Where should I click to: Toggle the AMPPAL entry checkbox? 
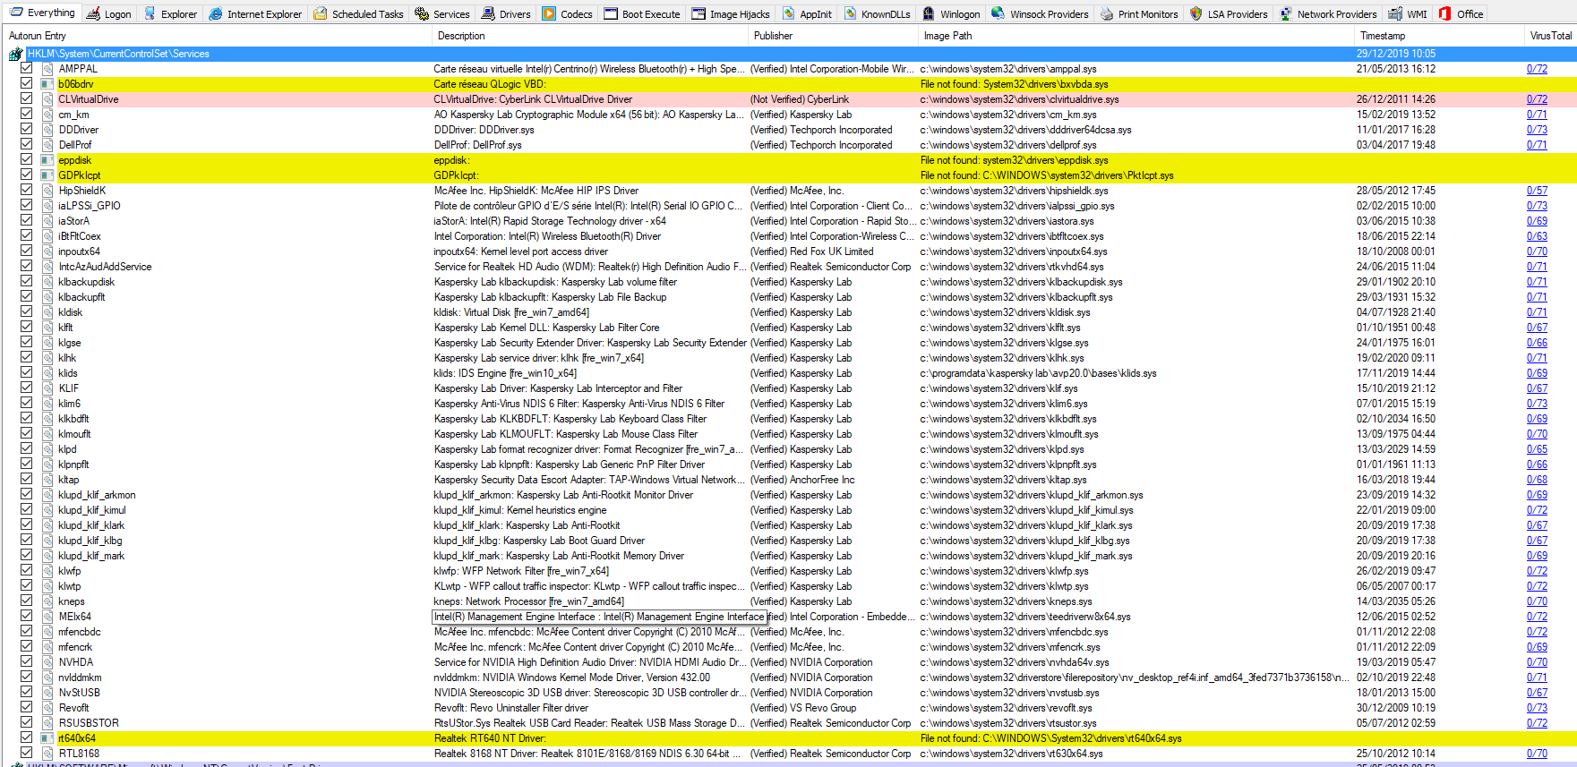(26, 68)
